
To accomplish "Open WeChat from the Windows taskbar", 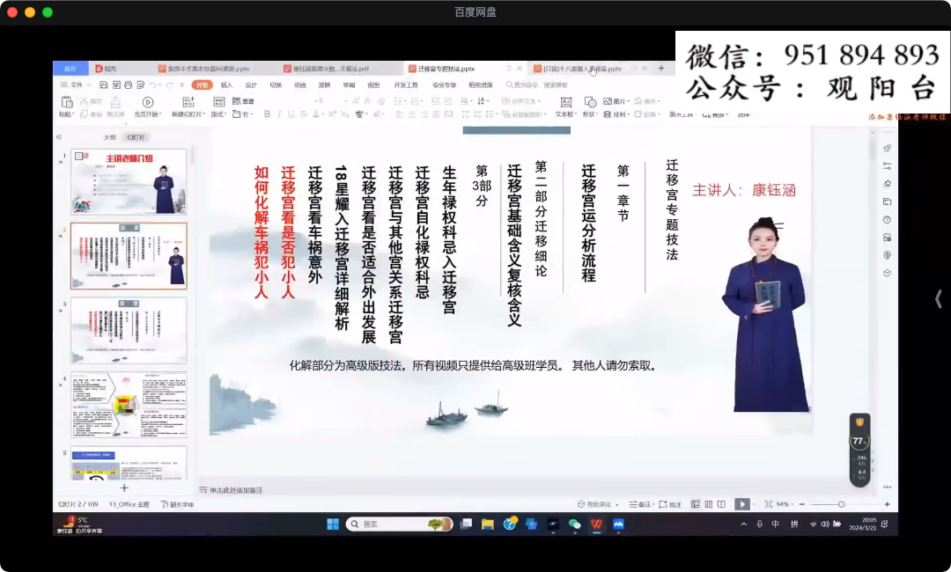I will (x=575, y=524).
